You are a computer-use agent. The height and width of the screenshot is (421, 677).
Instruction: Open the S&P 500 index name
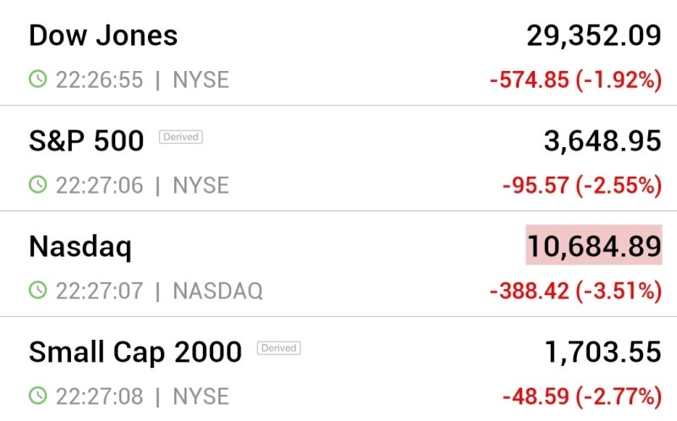click(86, 140)
